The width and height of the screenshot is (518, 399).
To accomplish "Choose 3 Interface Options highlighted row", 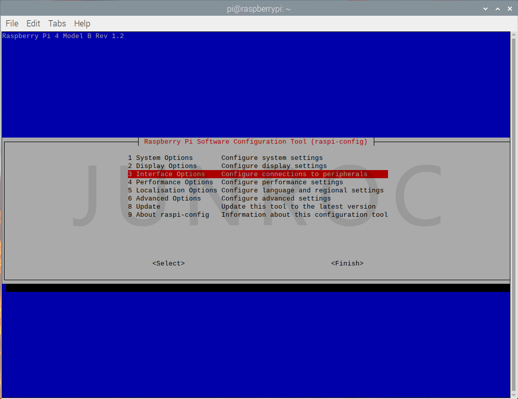I will (x=257, y=174).
